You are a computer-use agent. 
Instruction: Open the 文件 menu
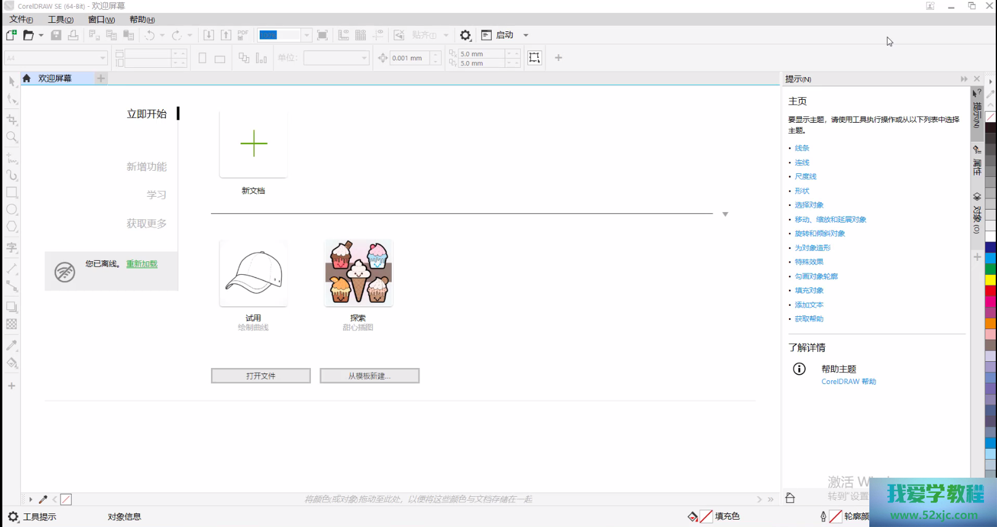coord(21,20)
